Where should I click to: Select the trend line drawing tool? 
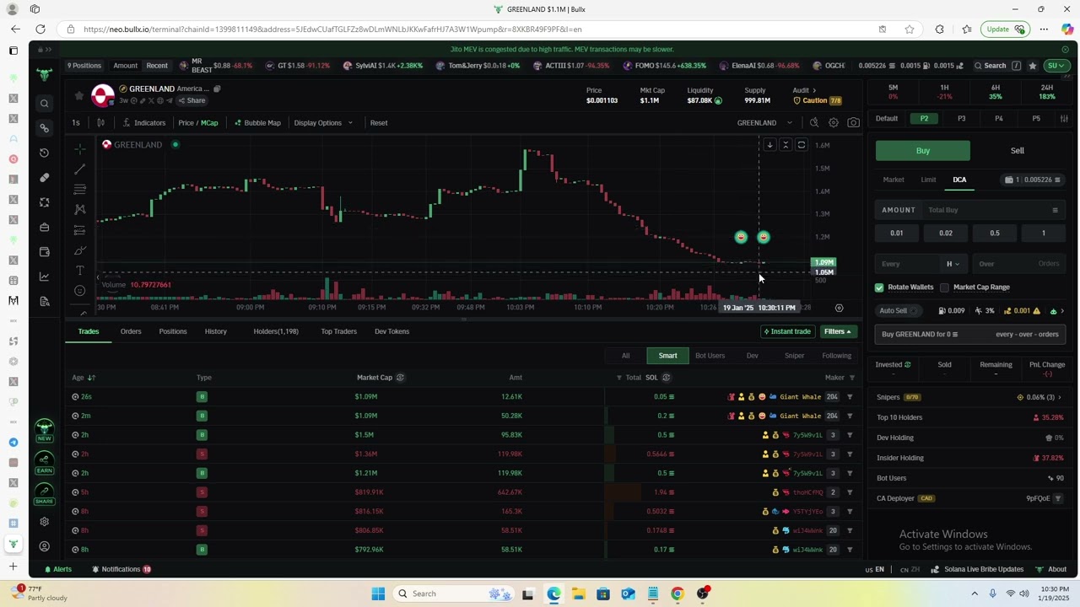tap(79, 169)
